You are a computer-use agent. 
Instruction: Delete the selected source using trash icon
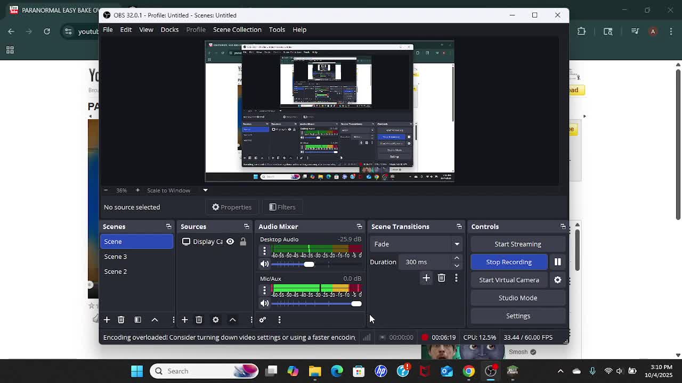(x=199, y=320)
